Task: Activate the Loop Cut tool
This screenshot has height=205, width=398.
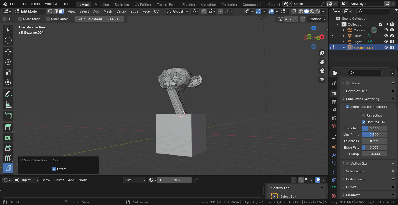Action: tap(8, 158)
